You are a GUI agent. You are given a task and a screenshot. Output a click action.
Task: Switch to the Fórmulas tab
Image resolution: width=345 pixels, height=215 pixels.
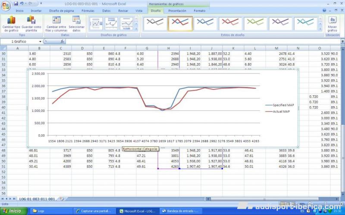tap(88, 10)
